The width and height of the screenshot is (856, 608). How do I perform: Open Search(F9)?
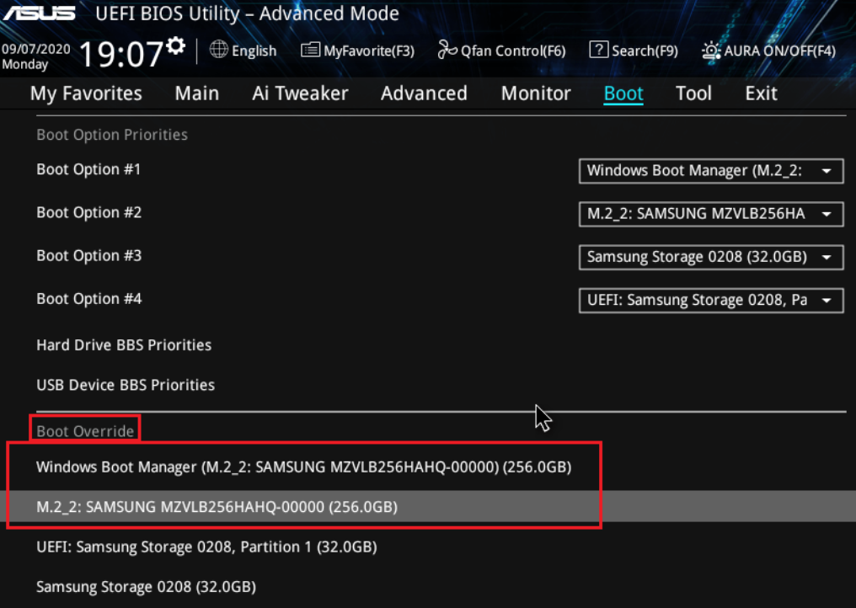point(645,51)
